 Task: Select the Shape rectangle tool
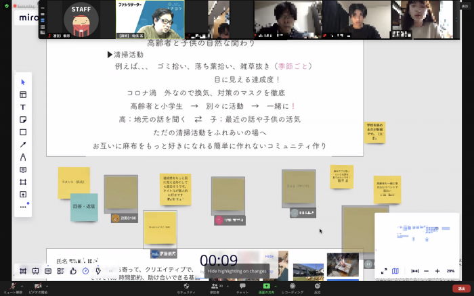click(x=23, y=132)
